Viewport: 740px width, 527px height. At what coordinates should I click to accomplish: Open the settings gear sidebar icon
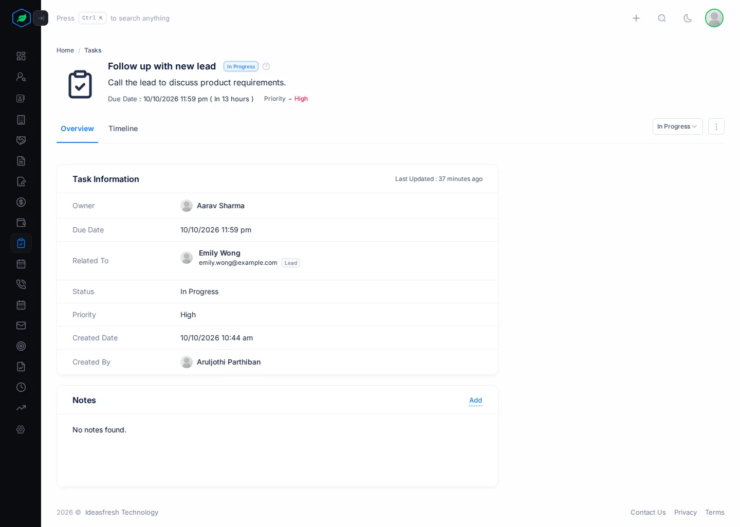[21, 429]
